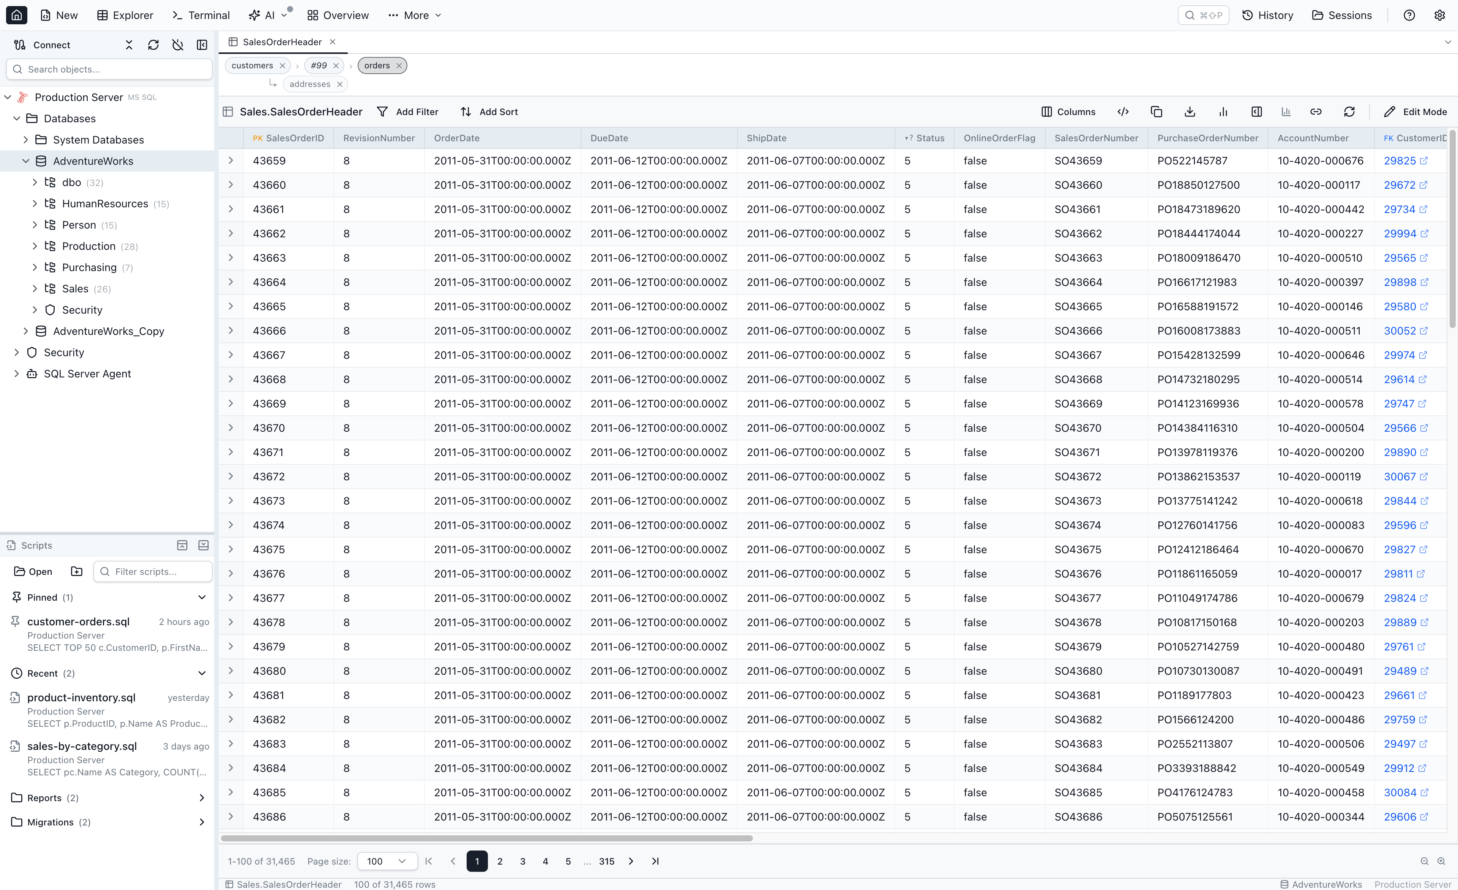The width and height of the screenshot is (1458, 890).
Task: Zoom in the table view
Action: pyautogui.click(x=1441, y=862)
